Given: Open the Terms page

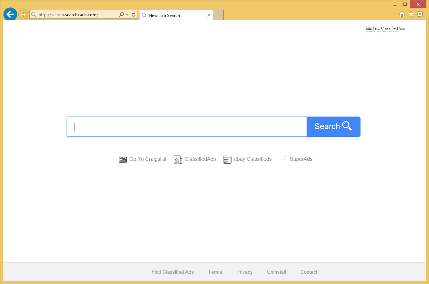Looking at the screenshot, I should click(215, 272).
